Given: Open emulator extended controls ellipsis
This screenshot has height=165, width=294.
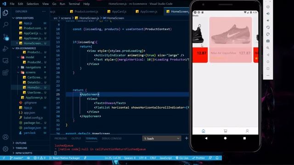Looking at the screenshot, I should pyautogui.click(x=268, y=75).
